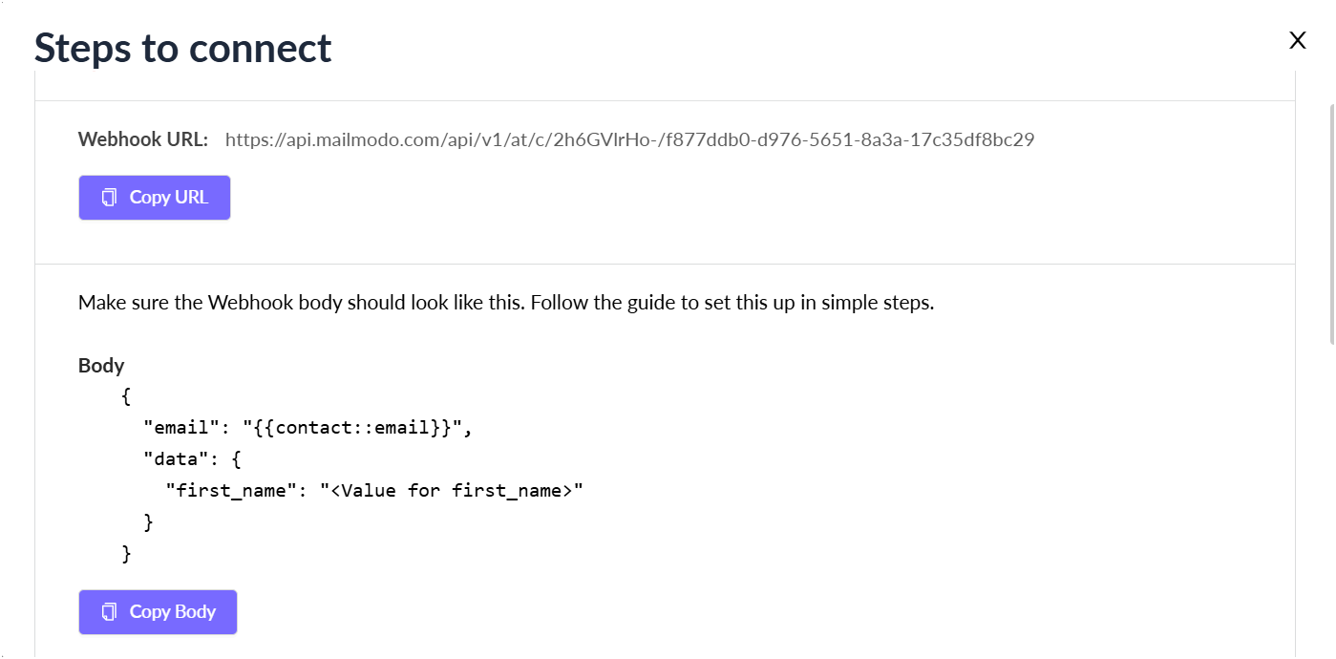Screen dimensions: 1336x659
Task: Click the vertical scrollbar thumb
Action: point(1331,220)
